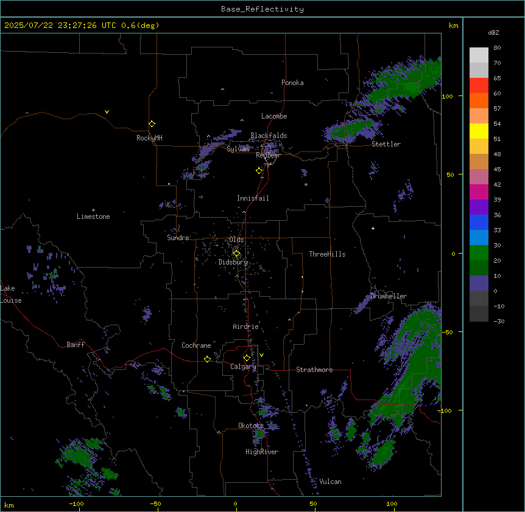Click the Sylvan label
The image size is (525, 512).
click(238, 149)
